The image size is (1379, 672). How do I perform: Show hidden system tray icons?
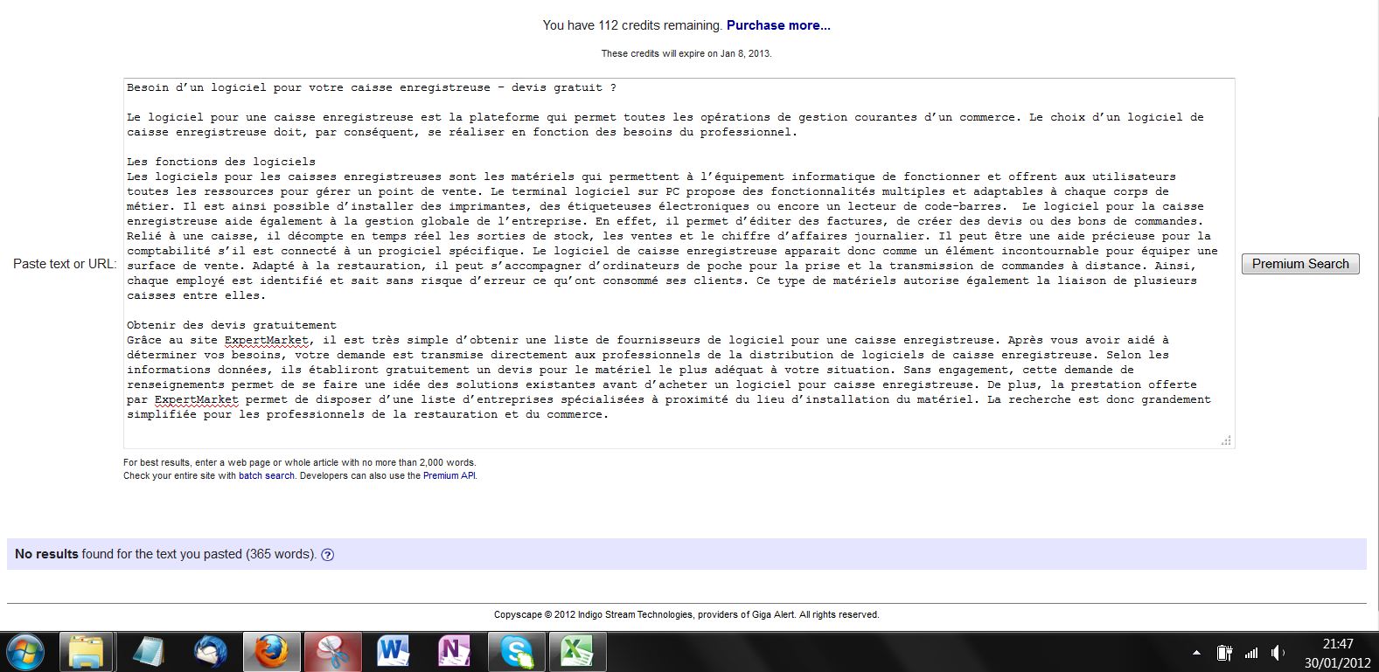point(1196,653)
